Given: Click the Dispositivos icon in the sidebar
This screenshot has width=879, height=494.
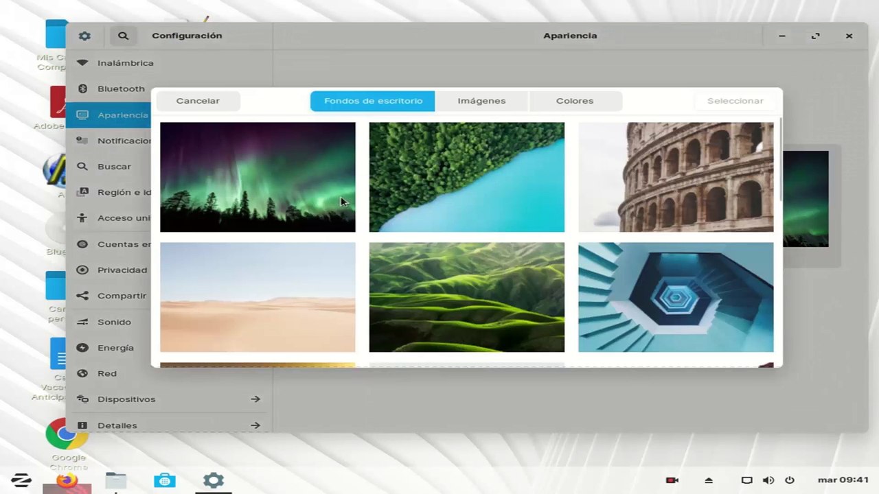Looking at the screenshot, I should (x=82, y=399).
